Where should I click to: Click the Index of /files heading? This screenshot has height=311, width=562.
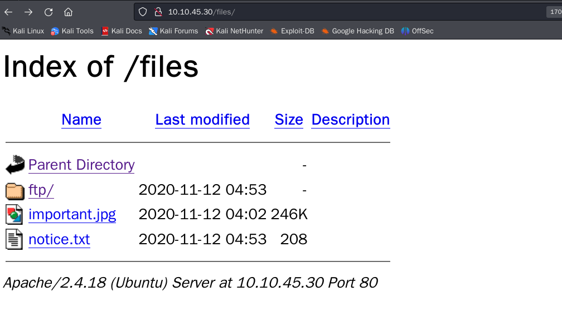point(101,67)
